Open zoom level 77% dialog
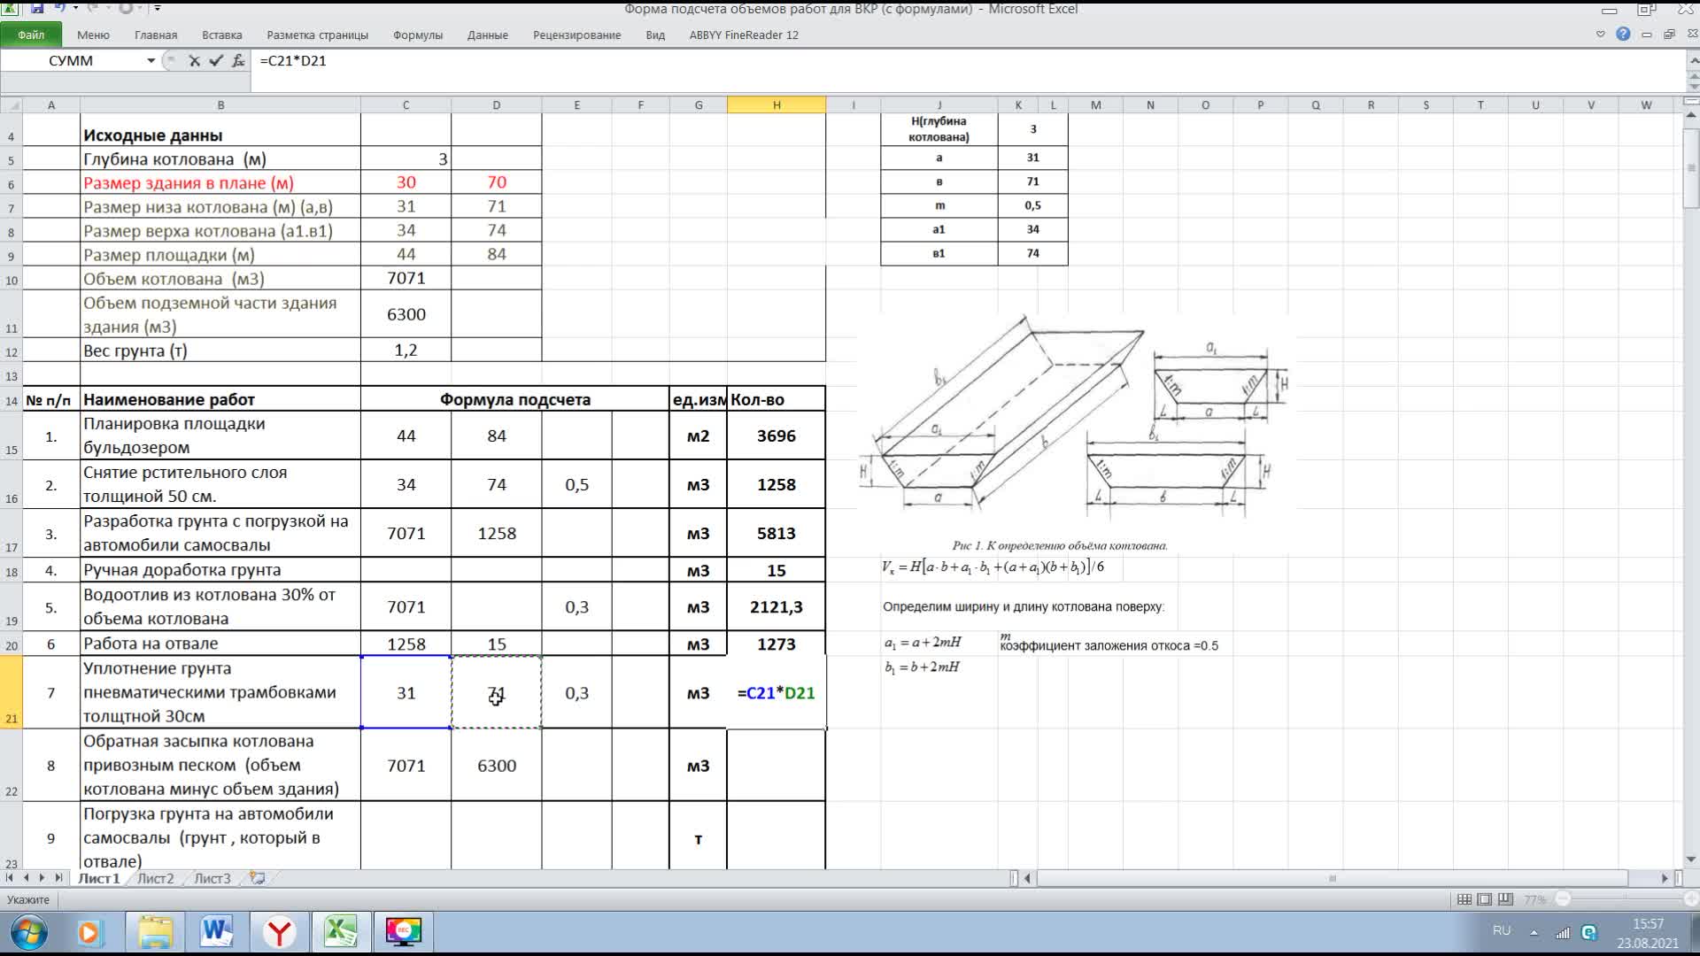 [x=1534, y=899]
